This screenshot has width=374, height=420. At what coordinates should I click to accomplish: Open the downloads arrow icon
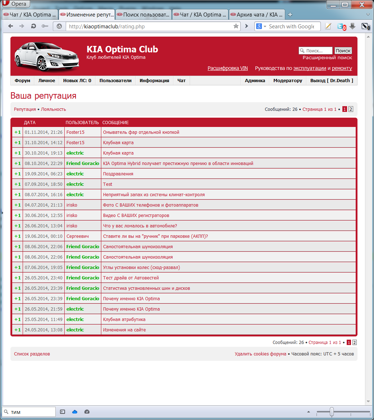tap(352, 26)
